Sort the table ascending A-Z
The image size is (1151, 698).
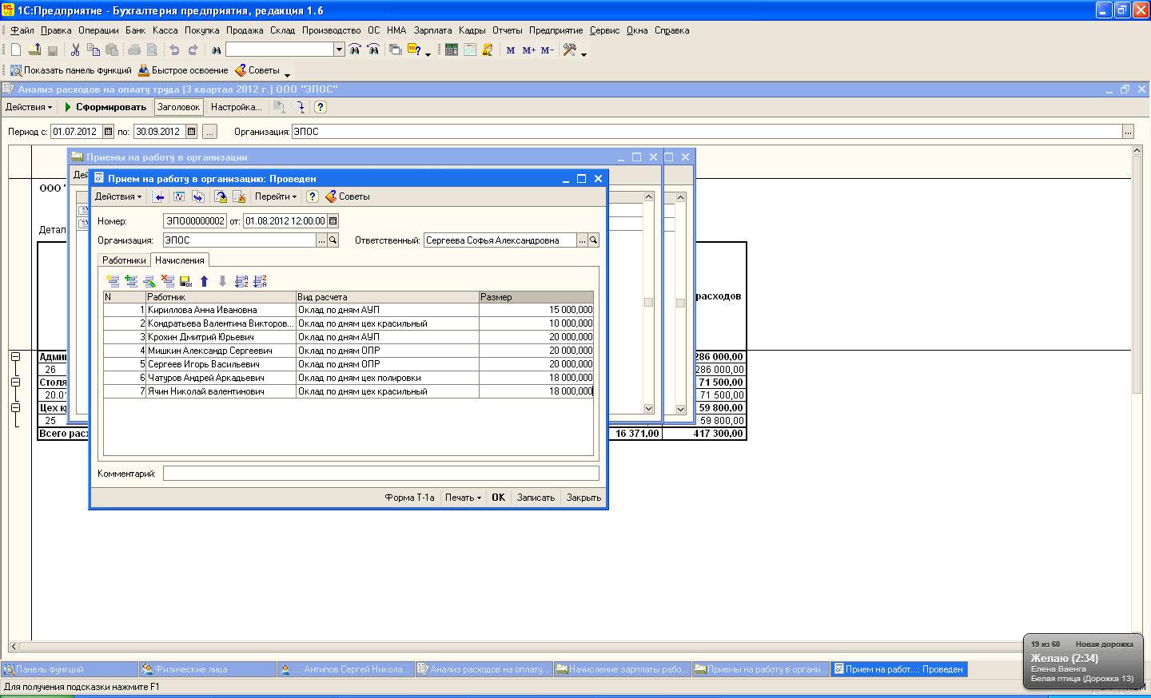[241, 281]
